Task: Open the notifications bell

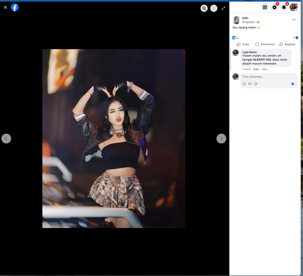Action: pyautogui.click(x=284, y=7)
